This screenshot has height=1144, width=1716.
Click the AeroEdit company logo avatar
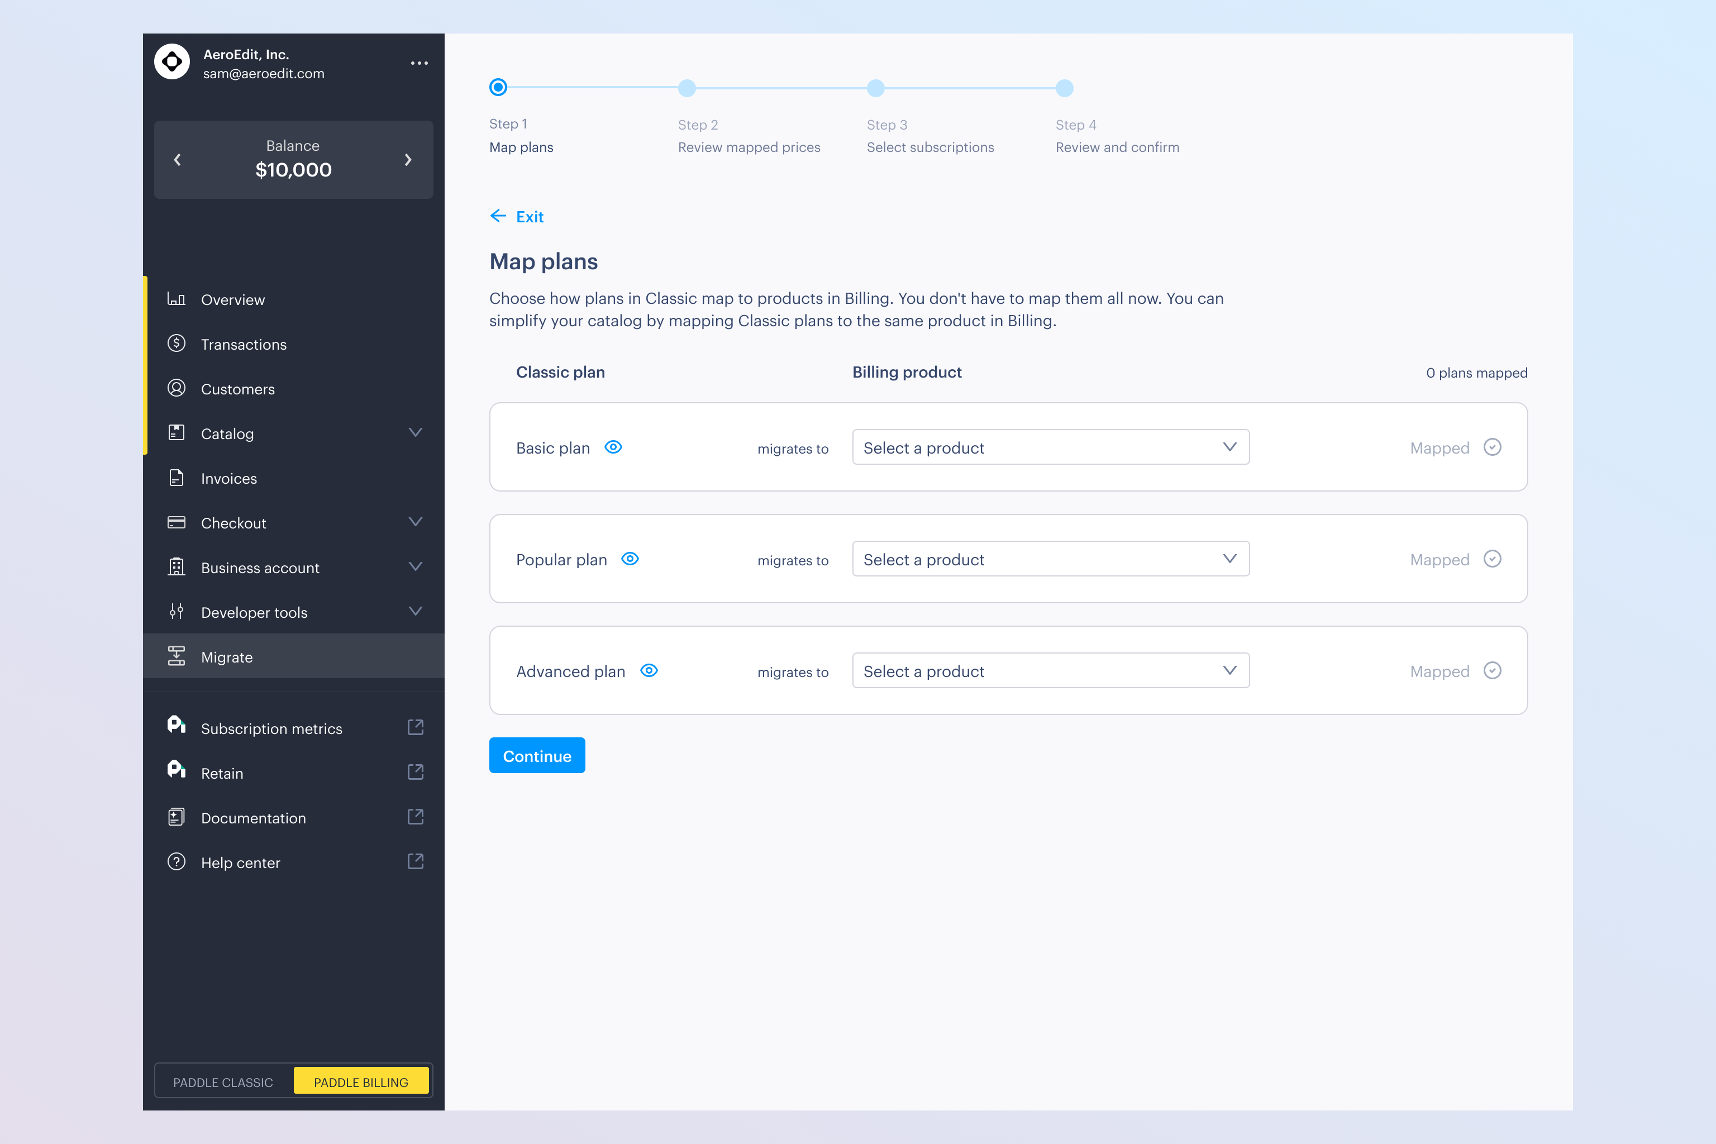click(172, 63)
